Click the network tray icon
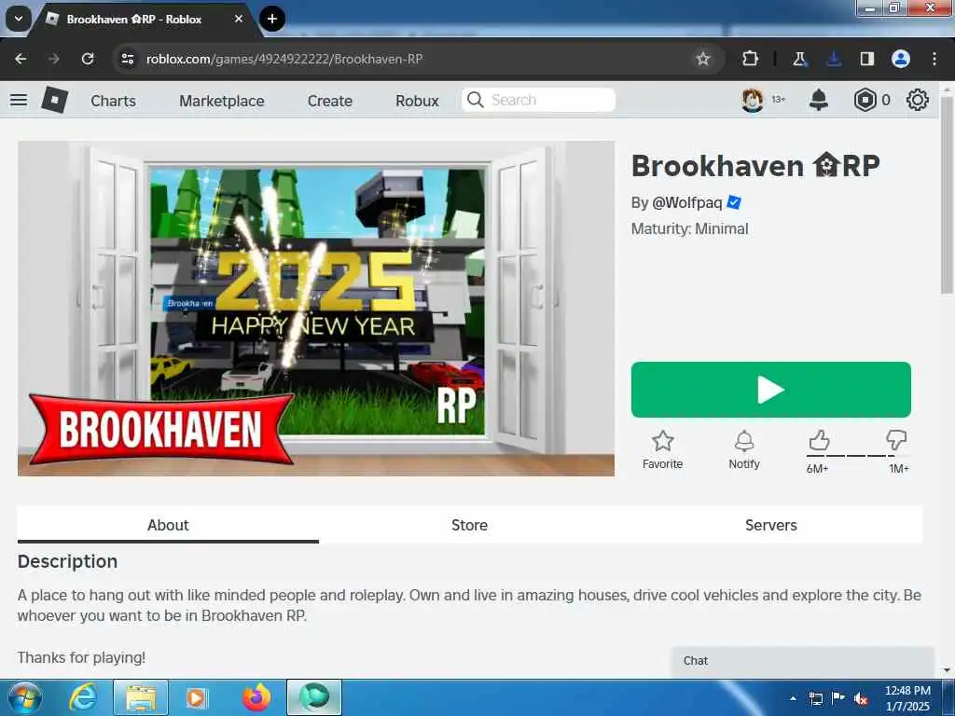 coord(815,698)
